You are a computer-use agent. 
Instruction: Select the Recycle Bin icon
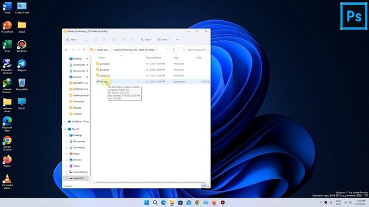(22, 85)
